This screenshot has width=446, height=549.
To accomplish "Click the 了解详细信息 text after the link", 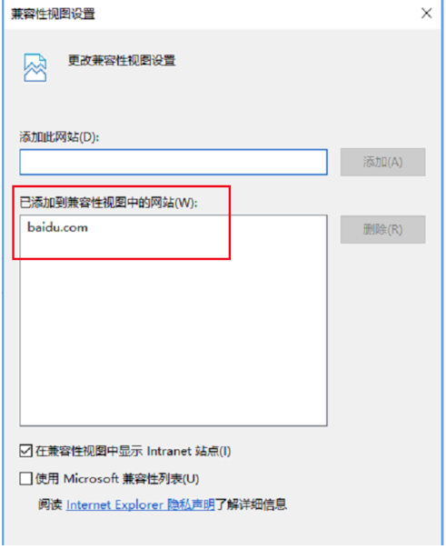I will click(x=252, y=504).
